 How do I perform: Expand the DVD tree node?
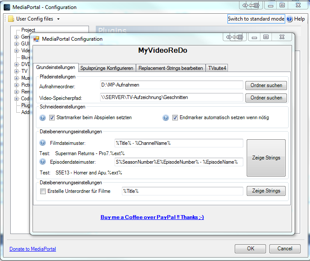pyautogui.click(x=17, y=64)
